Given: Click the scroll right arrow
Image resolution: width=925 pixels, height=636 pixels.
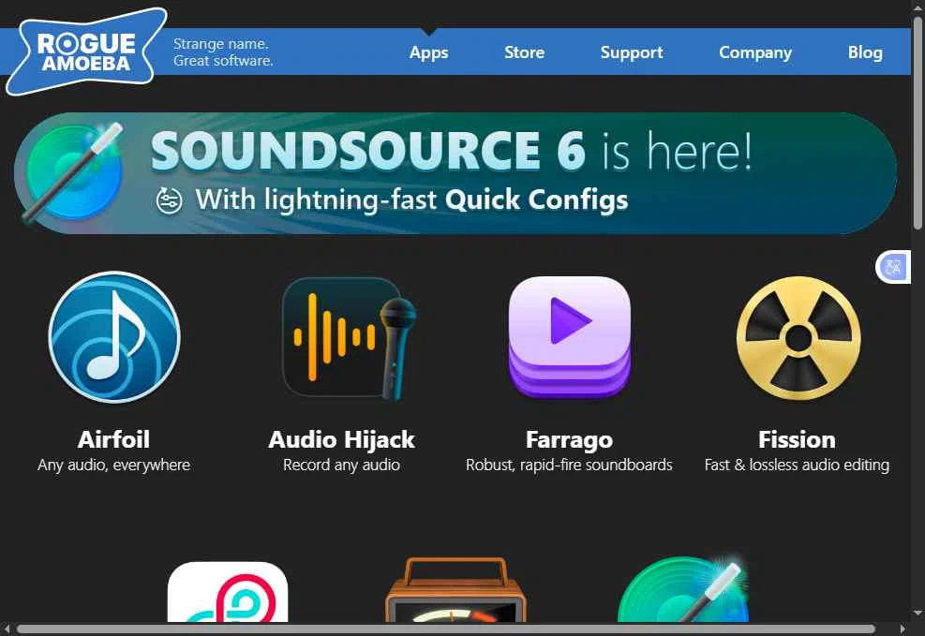Looking at the screenshot, I should 902,629.
